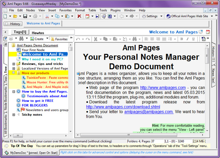Click the editor vertical scrollbar thumb
Viewport: 220px width, 158px height.
(x=207, y=56)
